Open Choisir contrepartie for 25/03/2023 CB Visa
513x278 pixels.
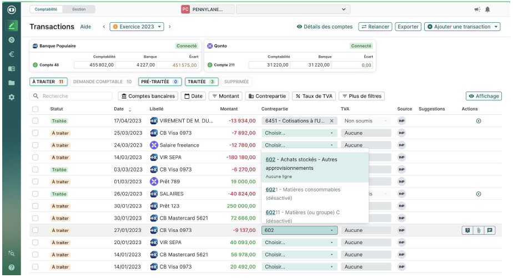[x=299, y=133]
